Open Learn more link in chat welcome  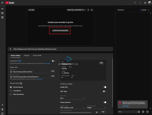125,106
